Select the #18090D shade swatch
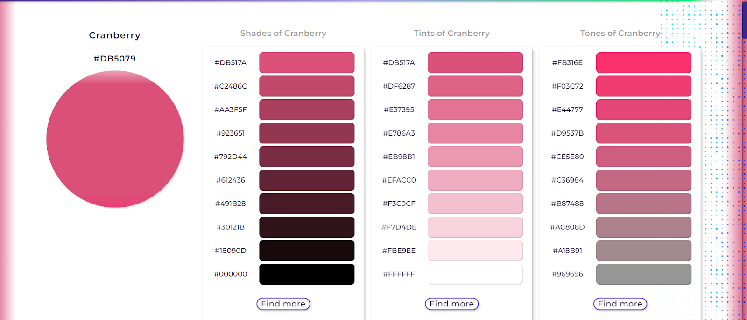This screenshot has width=747, height=320. (307, 251)
